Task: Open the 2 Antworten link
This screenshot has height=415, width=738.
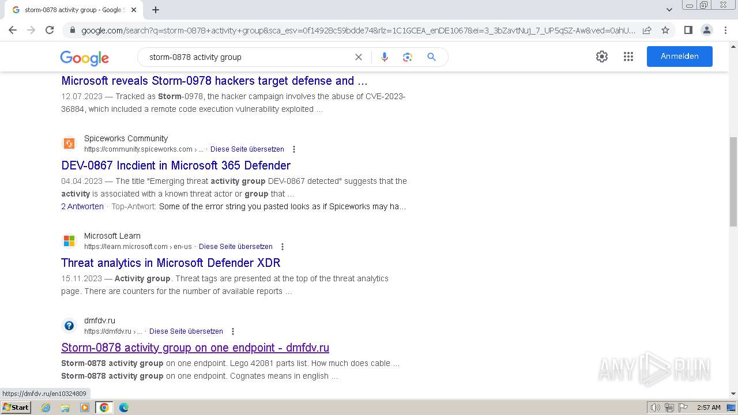Action: tap(82, 206)
